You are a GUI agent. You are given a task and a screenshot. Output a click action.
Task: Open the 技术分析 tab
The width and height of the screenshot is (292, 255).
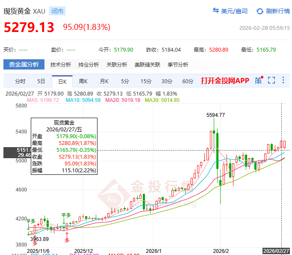[x=61, y=65]
